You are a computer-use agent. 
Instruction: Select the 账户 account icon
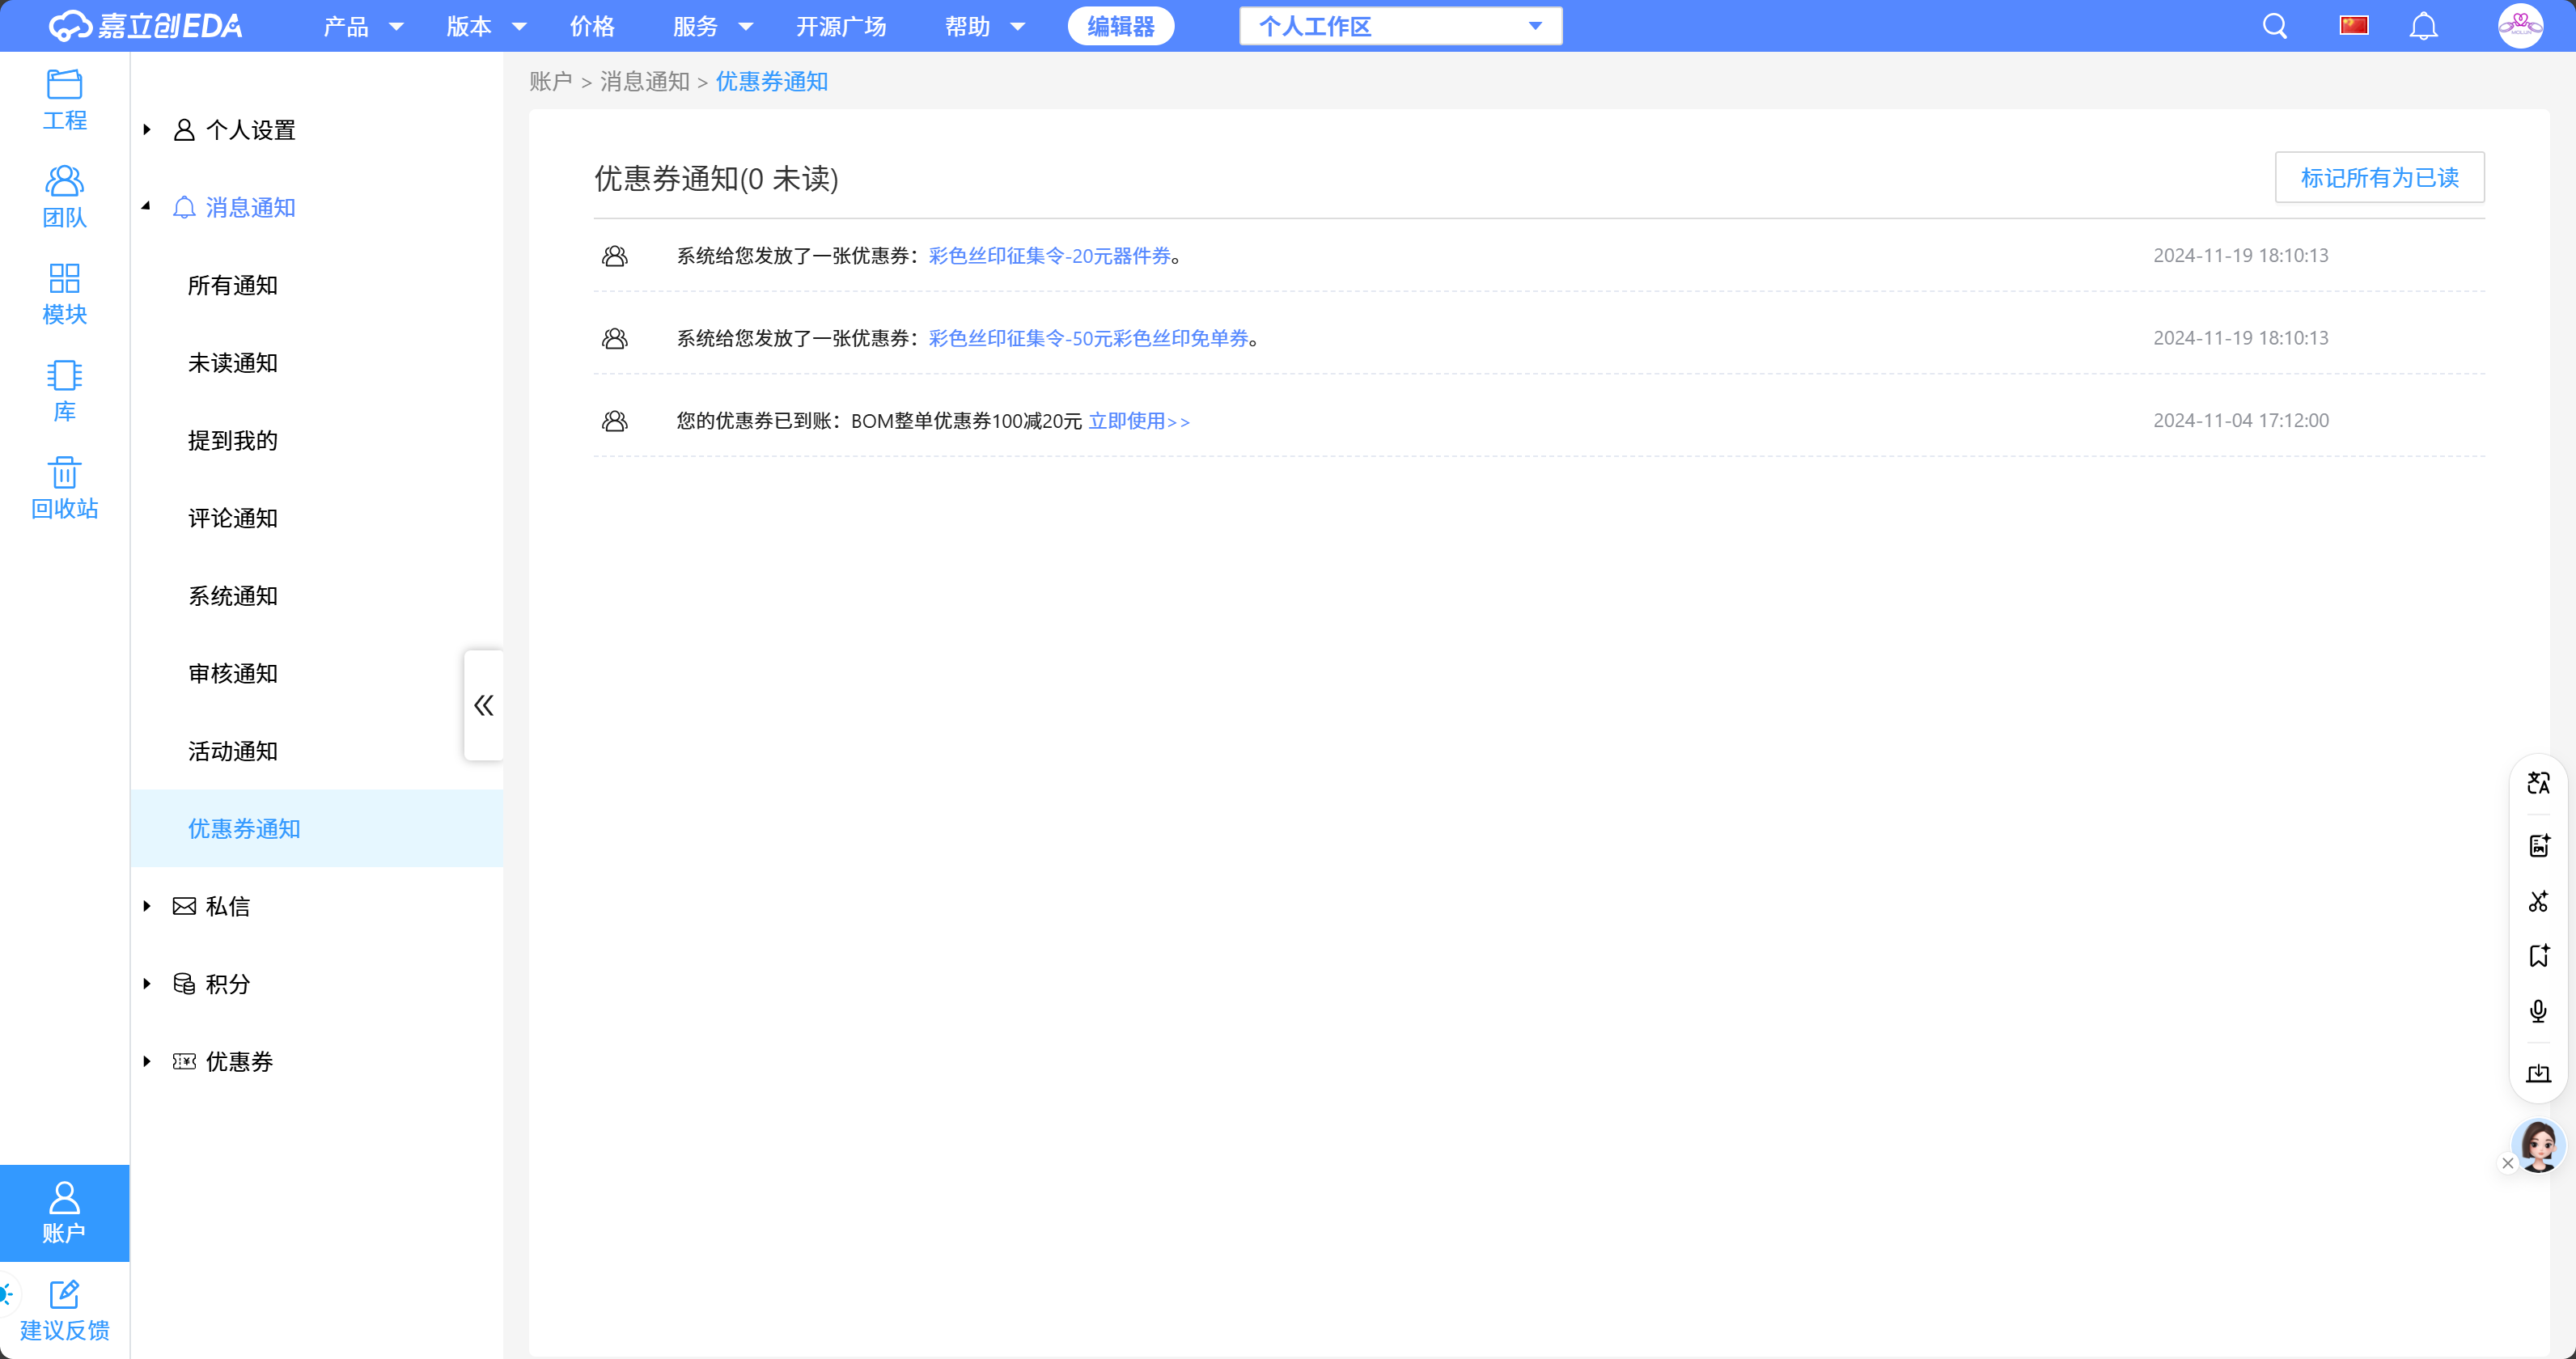click(x=64, y=1212)
